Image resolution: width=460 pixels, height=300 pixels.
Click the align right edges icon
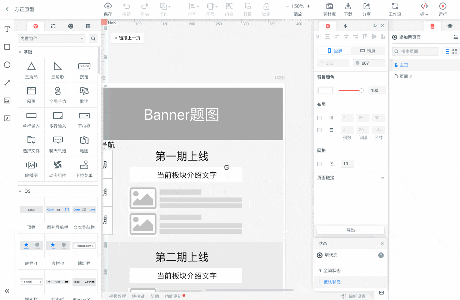click(x=355, y=36)
